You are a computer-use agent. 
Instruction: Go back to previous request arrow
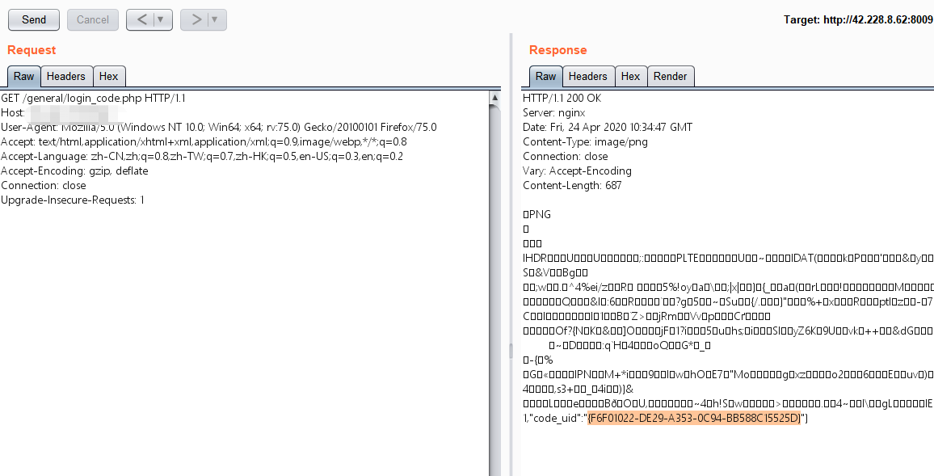click(x=141, y=19)
